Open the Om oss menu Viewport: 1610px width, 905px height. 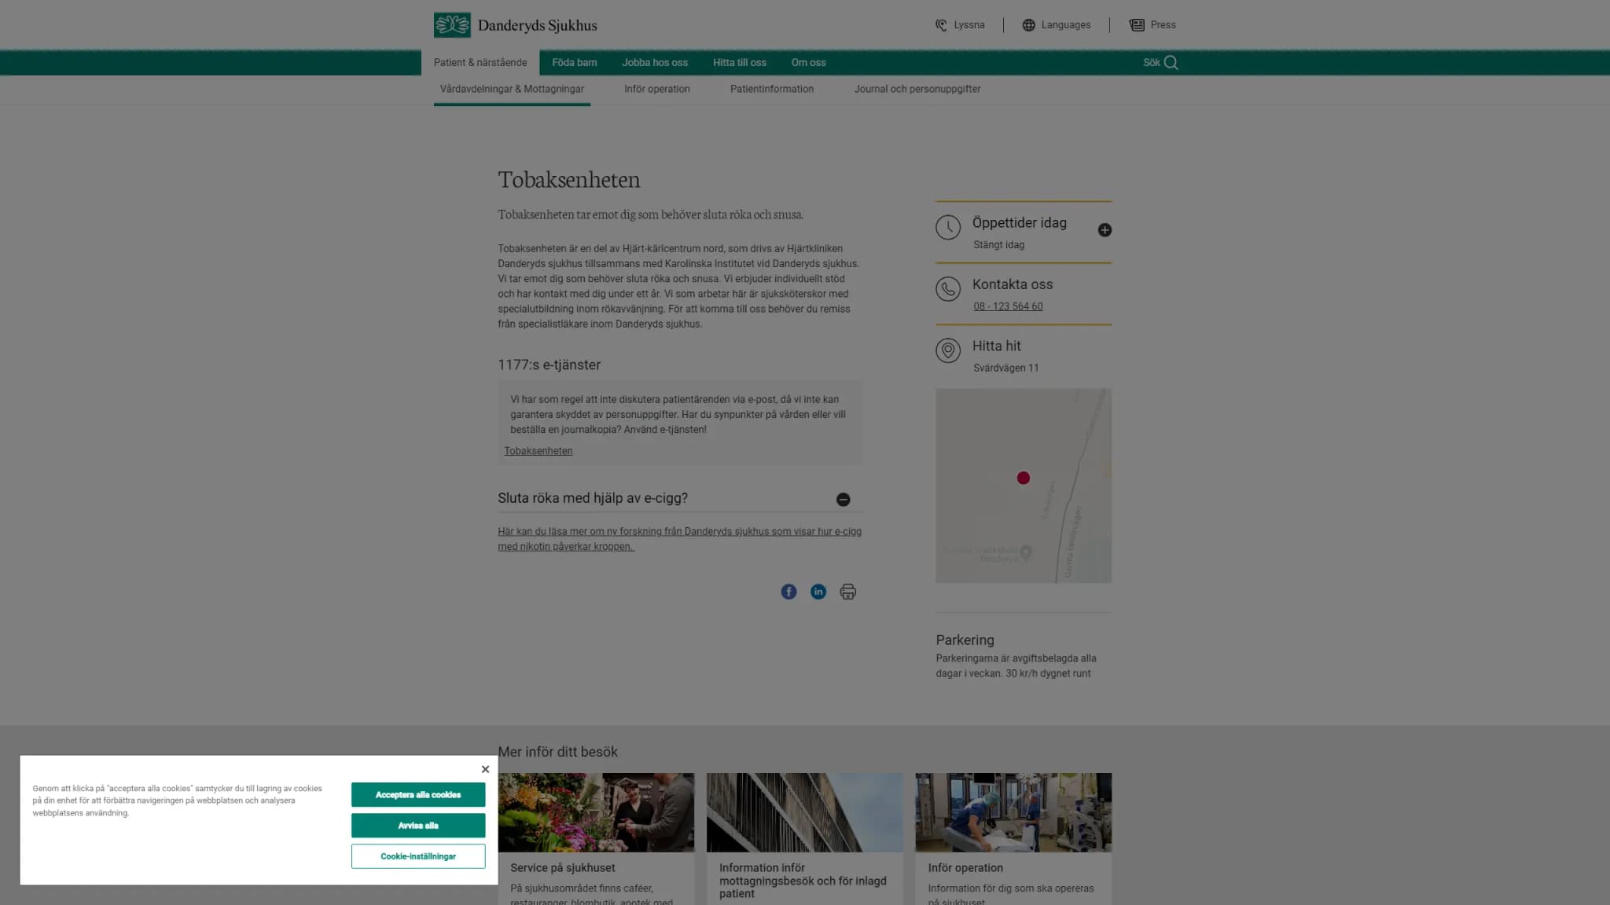(x=808, y=63)
